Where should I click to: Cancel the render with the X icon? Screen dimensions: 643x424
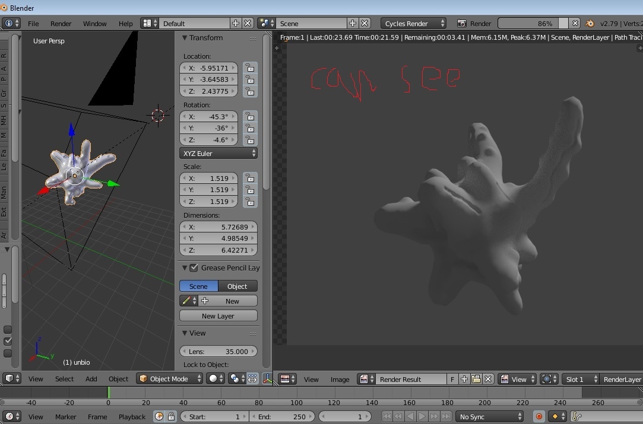point(575,24)
